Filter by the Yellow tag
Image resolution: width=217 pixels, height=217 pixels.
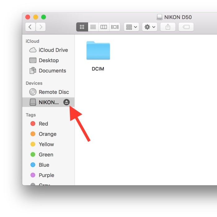point(48,144)
